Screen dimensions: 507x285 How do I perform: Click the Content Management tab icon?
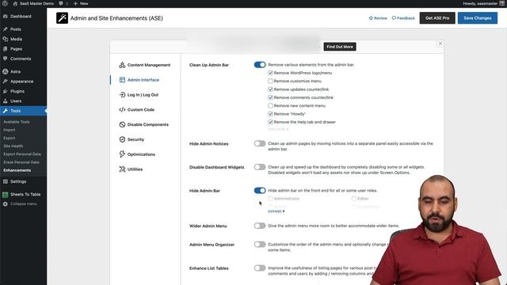(x=122, y=65)
